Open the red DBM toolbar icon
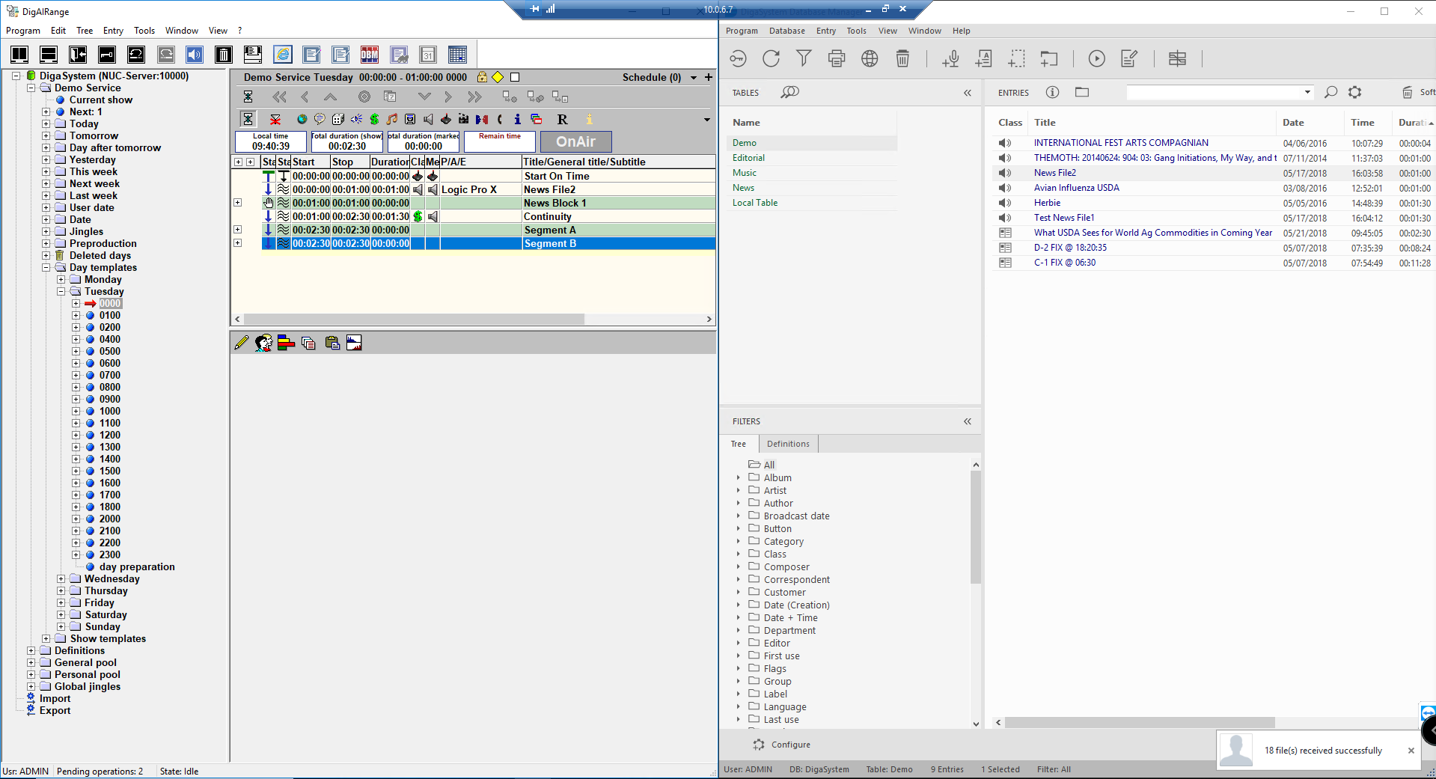1436x779 pixels. pos(370,55)
